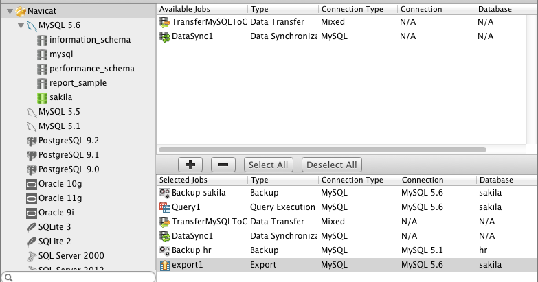Click the Connection Type header in Selected Jobs

pyautogui.click(x=359, y=180)
